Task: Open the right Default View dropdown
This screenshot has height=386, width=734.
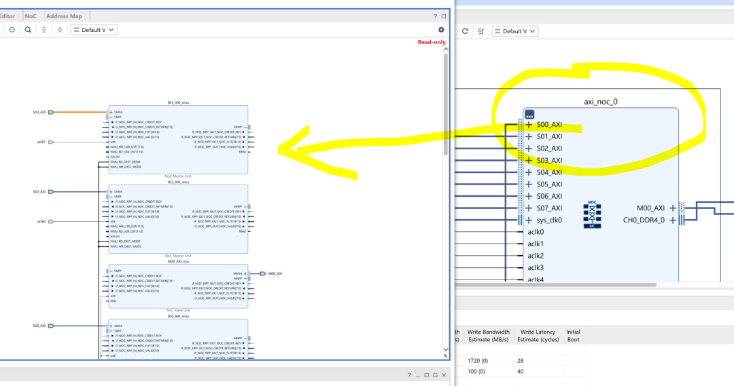Action: coord(514,31)
